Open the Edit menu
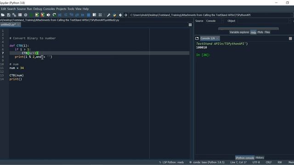 click(x=3, y=9)
